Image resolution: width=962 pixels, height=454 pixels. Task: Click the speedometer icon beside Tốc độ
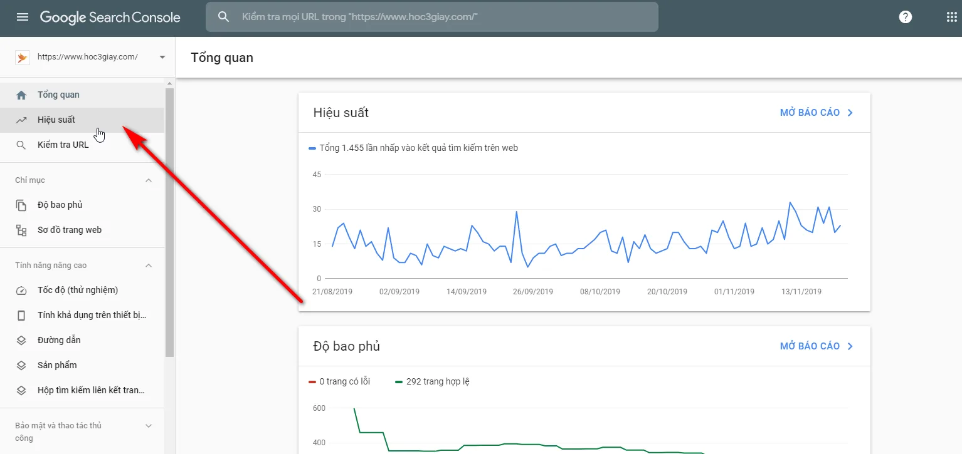coord(21,291)
